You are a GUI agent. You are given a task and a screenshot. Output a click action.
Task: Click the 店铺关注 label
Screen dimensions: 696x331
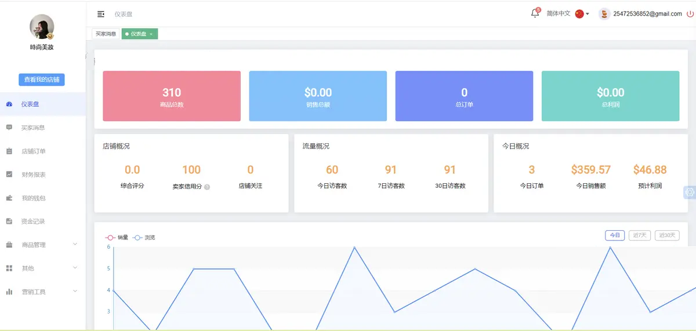click(251, 186)
